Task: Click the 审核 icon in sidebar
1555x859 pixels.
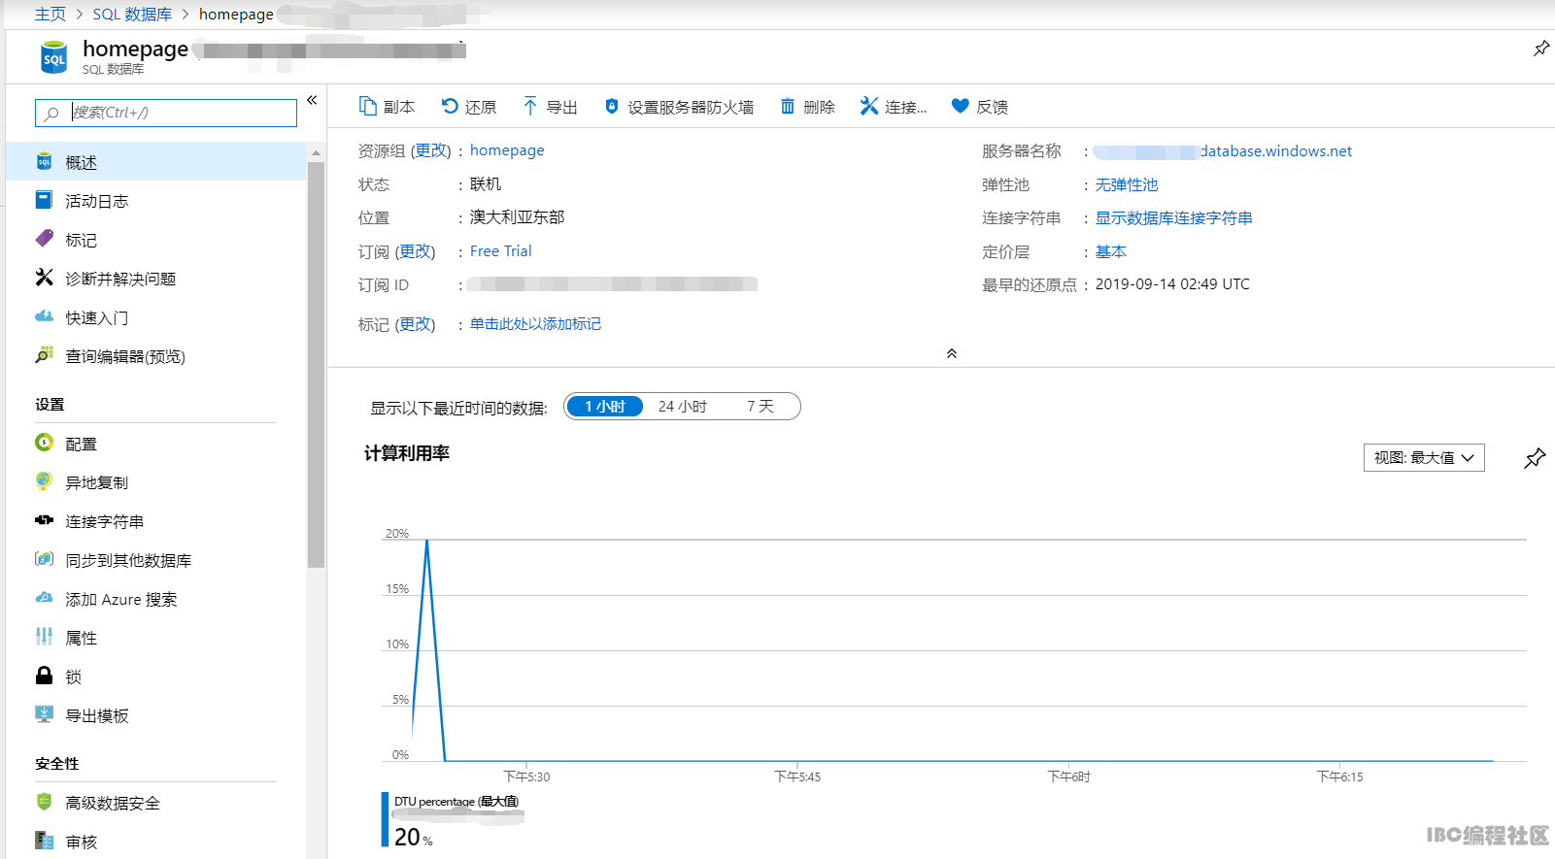Action: pyautogui.click(x=44, y=841)
